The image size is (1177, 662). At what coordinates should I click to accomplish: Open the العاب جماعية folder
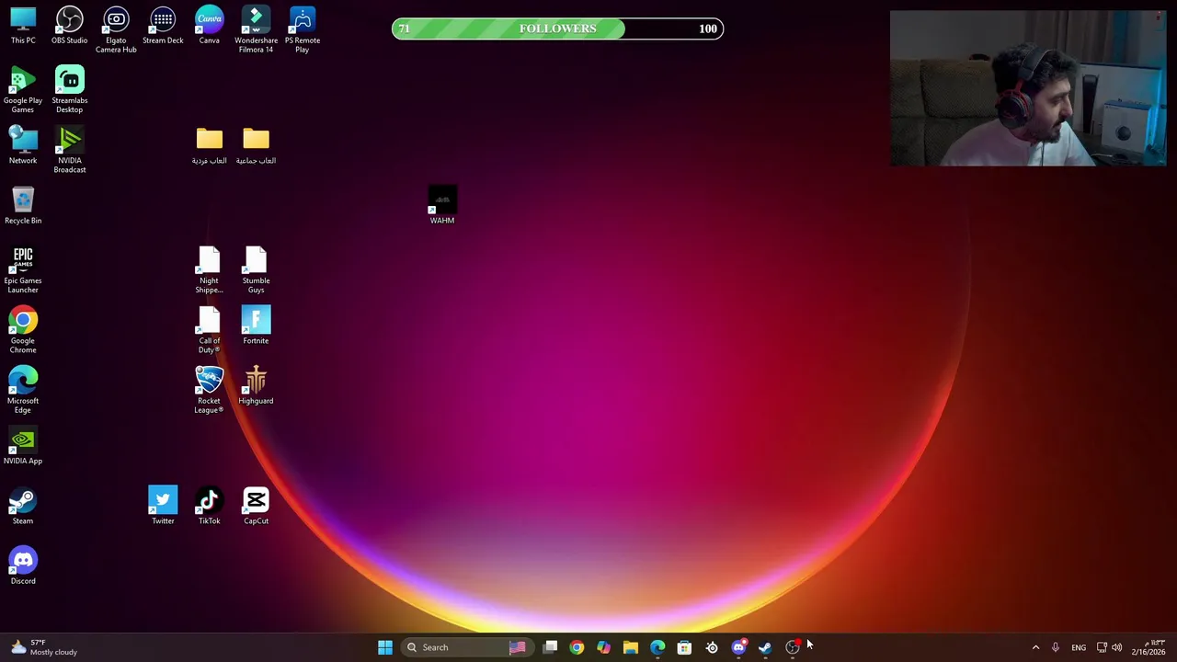(x=256, y=145)
